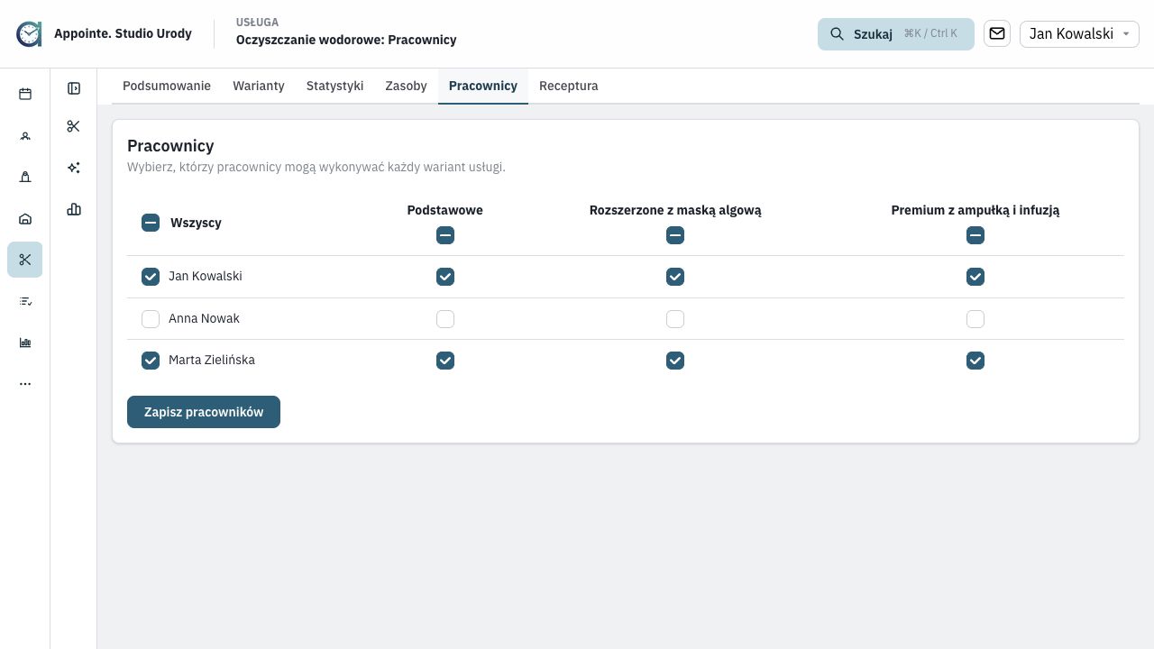The width and height of the screenshot is (1154, 649).
Task: Open the clients person icon in sidebar
Action: pos(25,136)
